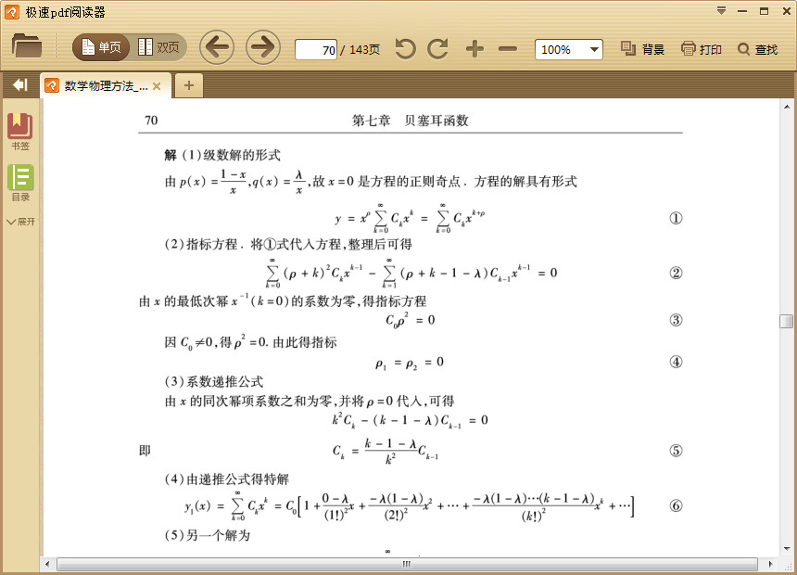Screen dimensions: 797x575
Task: Click the page number 70 in the header
Action: [151, 121]
